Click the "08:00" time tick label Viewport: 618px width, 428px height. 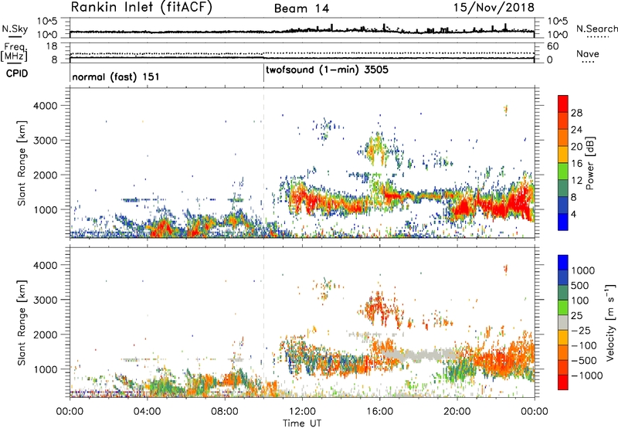click(x=225, y=412)
